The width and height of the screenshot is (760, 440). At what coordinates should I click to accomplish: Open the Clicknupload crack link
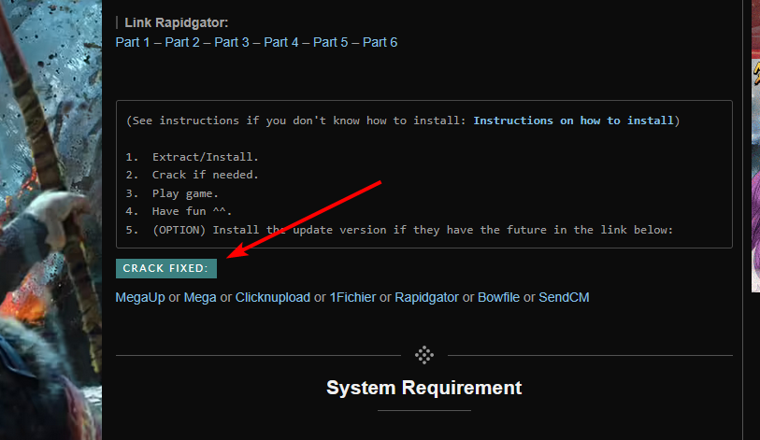pyautogui.click(x=273, y=297)
